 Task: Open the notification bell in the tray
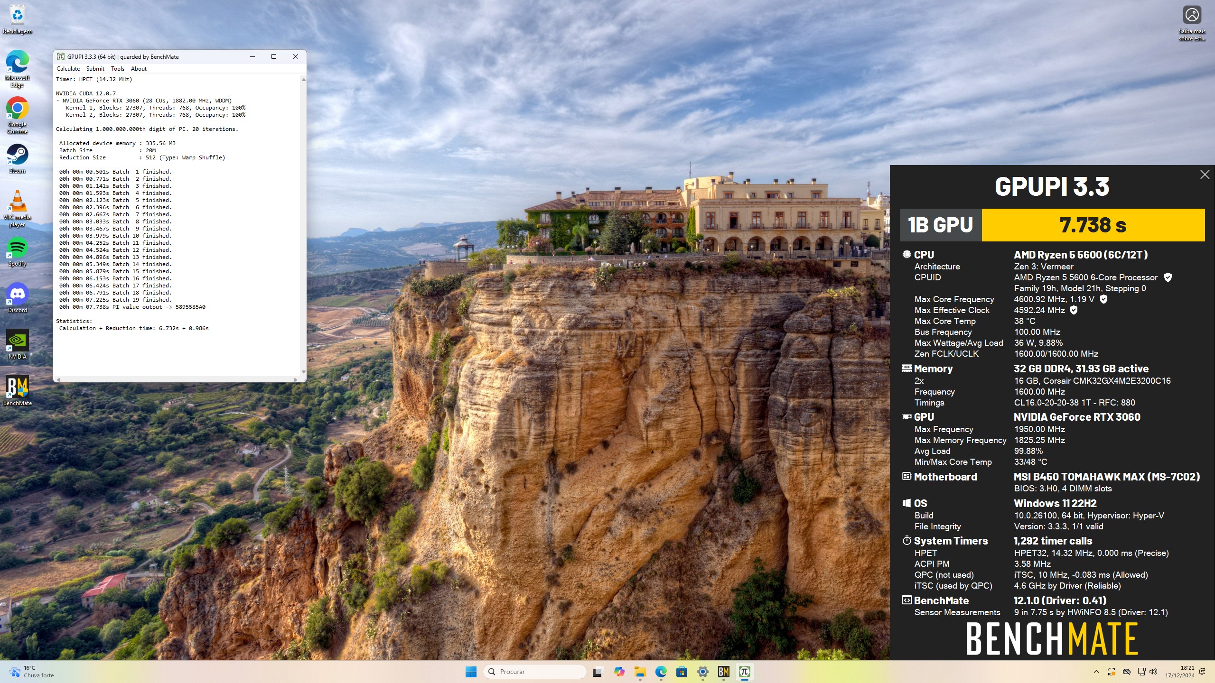[x=1202, y=672]
